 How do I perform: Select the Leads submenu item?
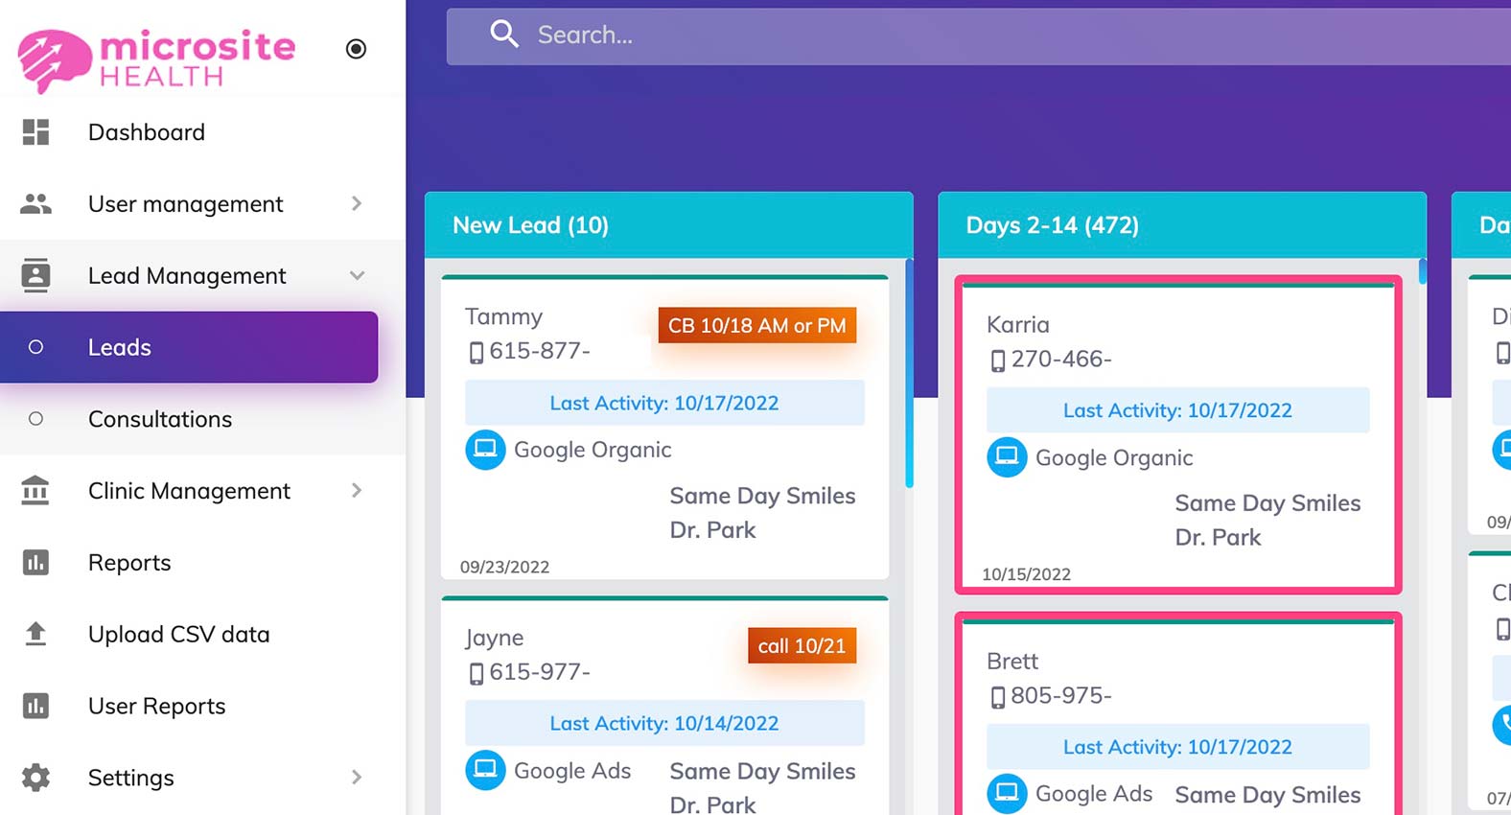tap(189, 347)
